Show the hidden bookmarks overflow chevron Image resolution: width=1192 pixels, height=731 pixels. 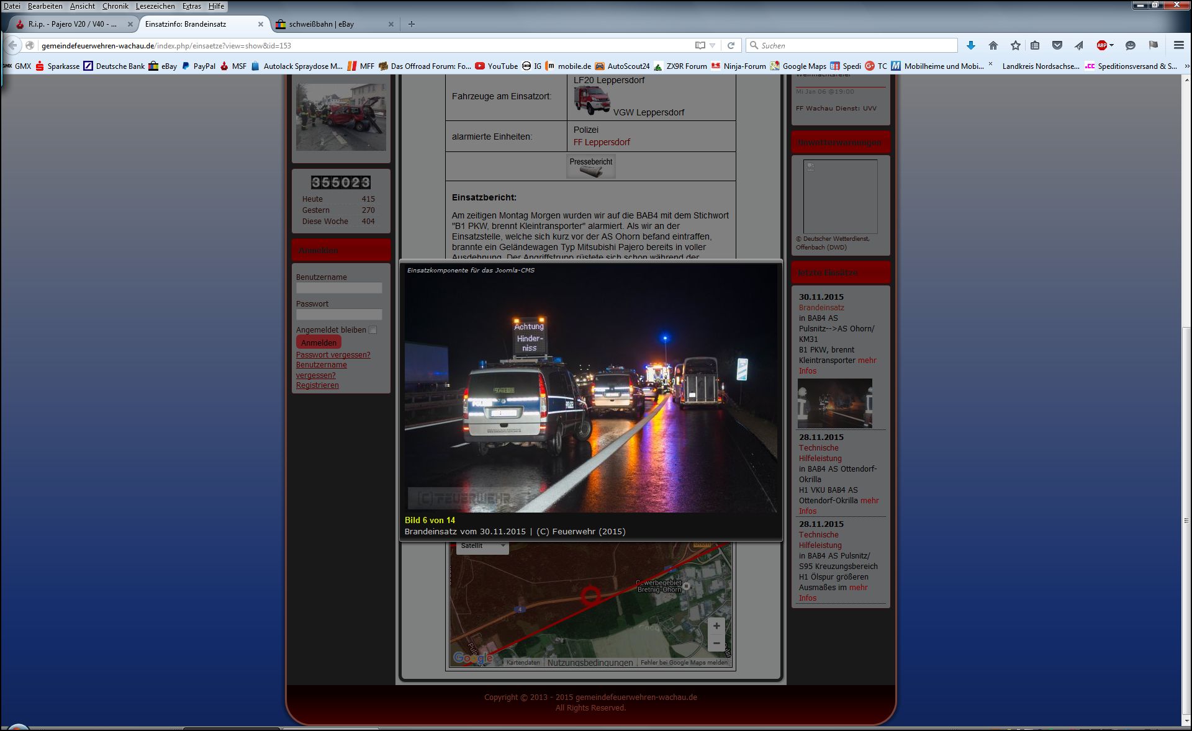tap(1186, 66)
